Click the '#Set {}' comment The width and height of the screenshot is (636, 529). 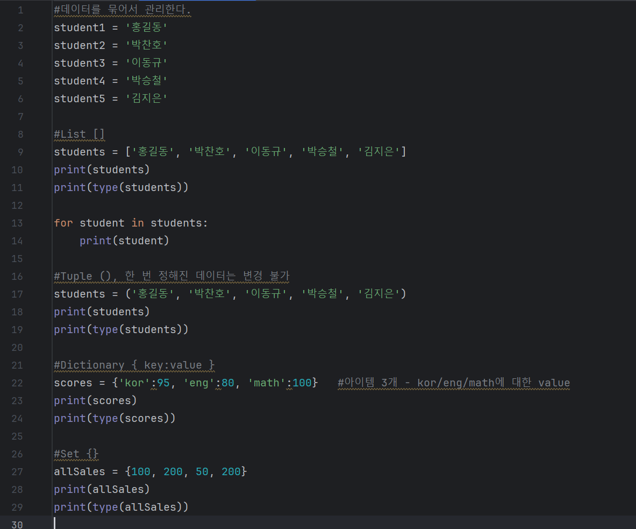tap(76, 454)
